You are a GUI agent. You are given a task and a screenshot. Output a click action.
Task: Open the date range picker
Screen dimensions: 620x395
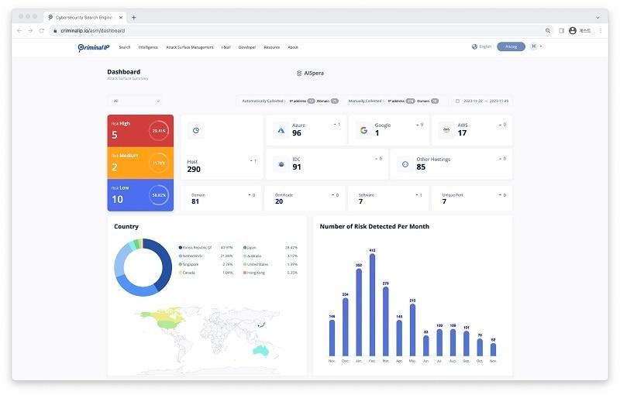481,101
